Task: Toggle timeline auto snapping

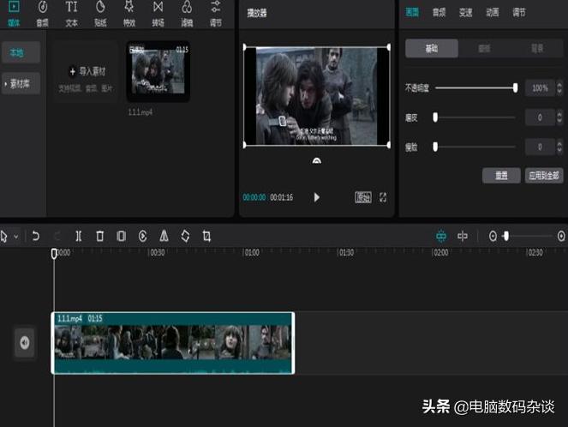Action: (441, 237)
